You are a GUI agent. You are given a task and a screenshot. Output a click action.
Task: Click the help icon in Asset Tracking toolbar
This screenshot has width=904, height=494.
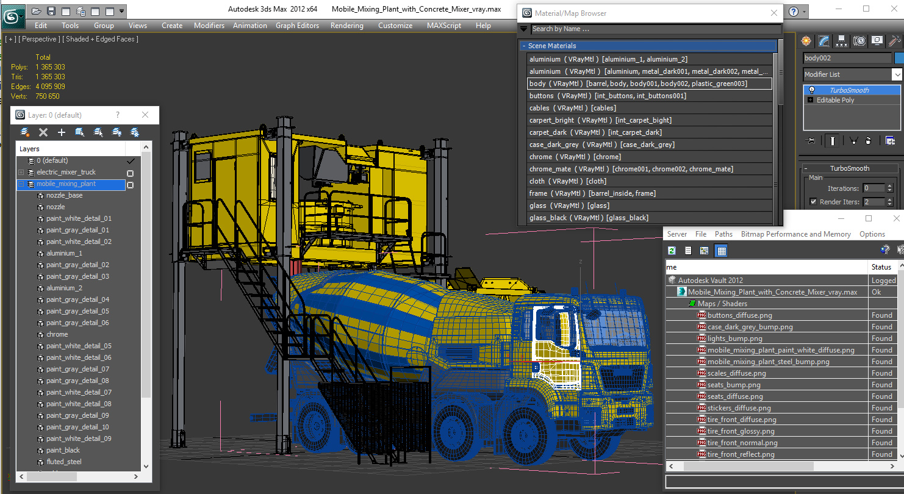[885, 250]
